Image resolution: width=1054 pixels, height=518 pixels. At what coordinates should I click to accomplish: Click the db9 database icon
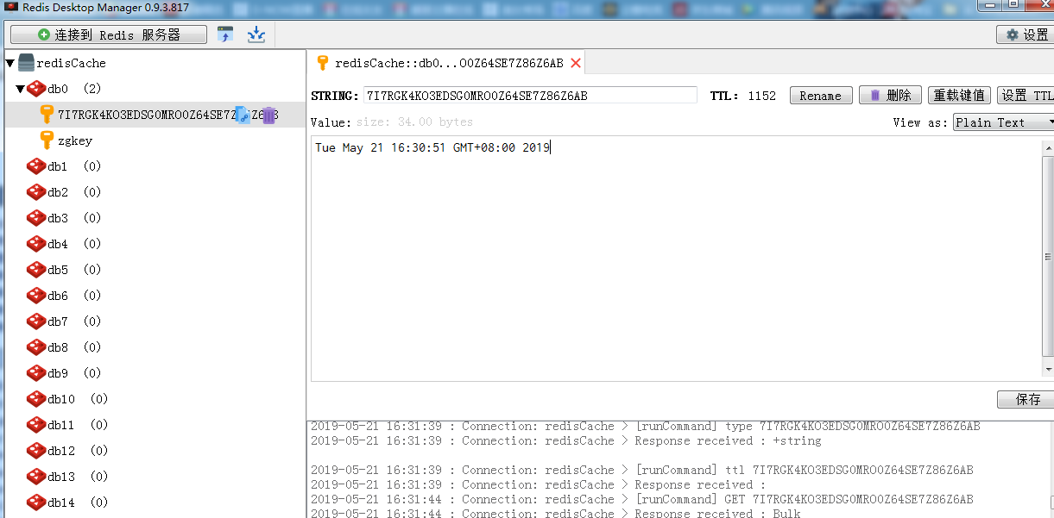coord(36,373)
